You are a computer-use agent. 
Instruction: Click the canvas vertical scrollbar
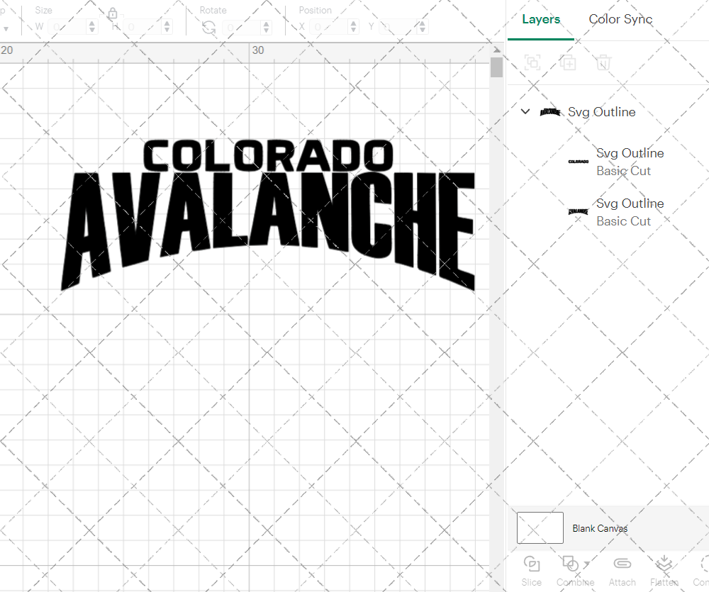pyautogui.click(x=496, y=67)
